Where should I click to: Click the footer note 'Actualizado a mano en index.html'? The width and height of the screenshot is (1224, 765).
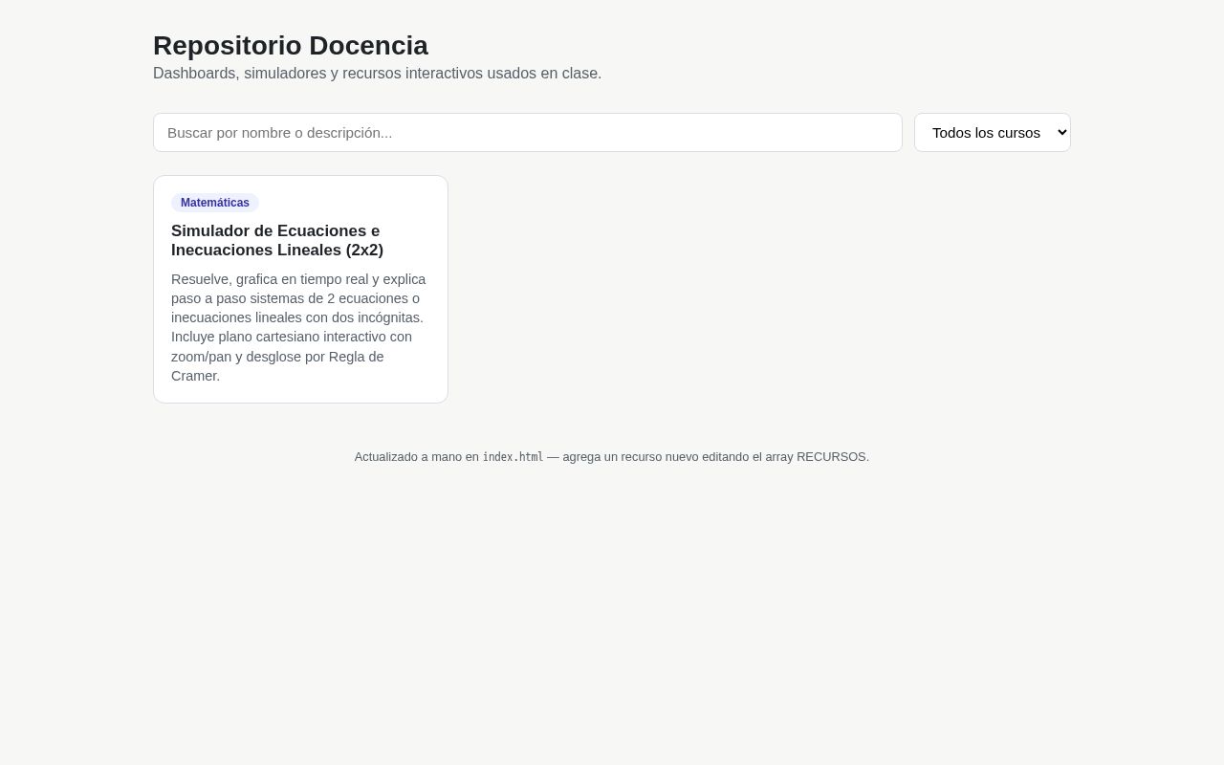612,457
